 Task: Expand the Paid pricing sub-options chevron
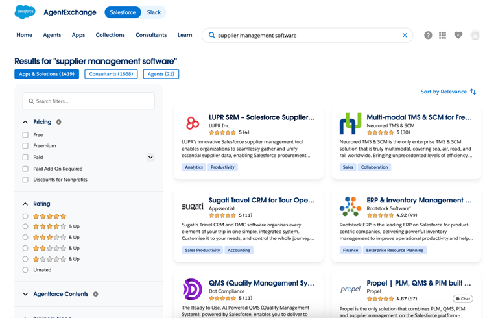150,157
